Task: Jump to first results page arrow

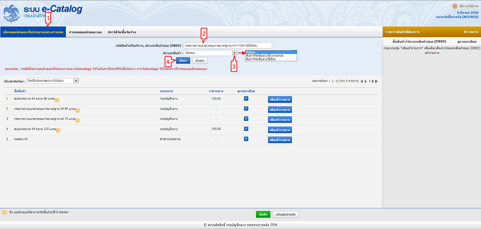Action: [x=361, y=81]
